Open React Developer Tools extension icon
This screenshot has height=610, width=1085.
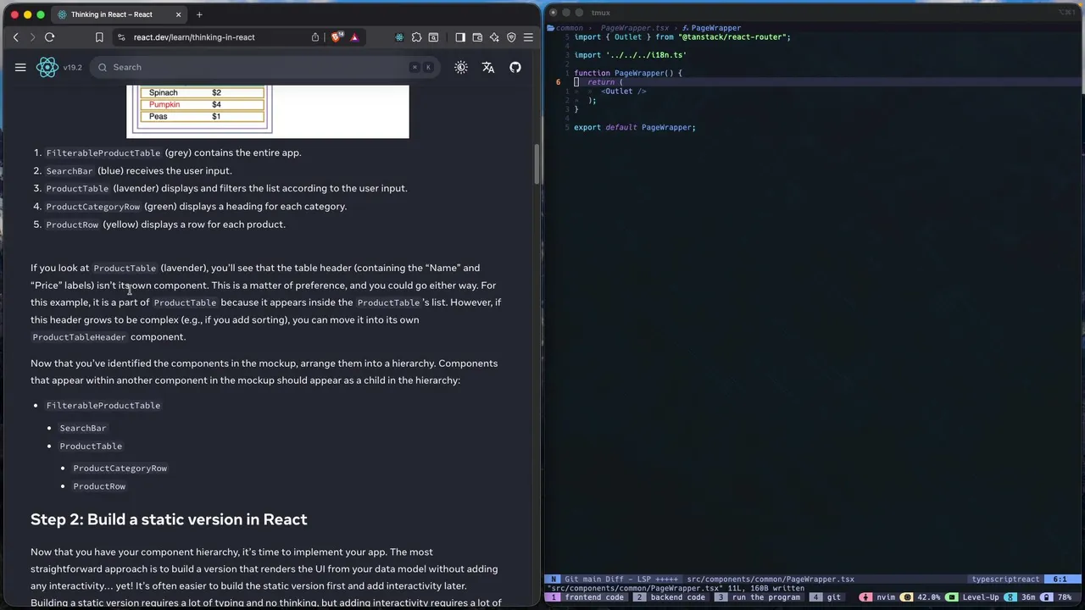(399, 37)
